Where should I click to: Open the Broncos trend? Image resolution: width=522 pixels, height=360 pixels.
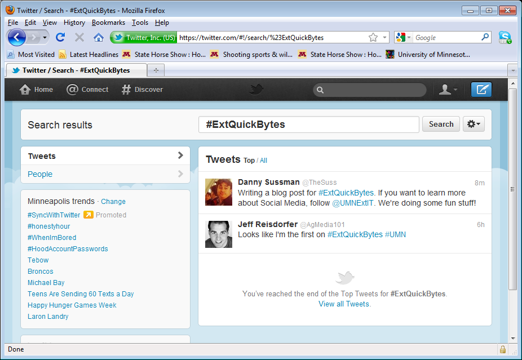click(x=40, y=272)
